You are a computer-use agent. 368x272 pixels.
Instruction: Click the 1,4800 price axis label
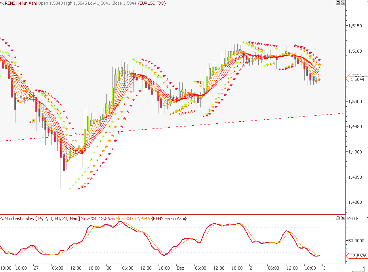click(355, 202)
